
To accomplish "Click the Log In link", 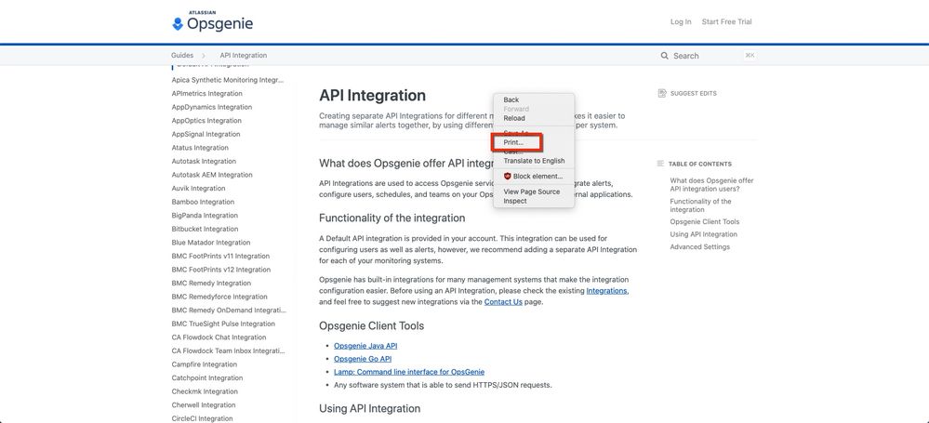I will coord(681,22).
